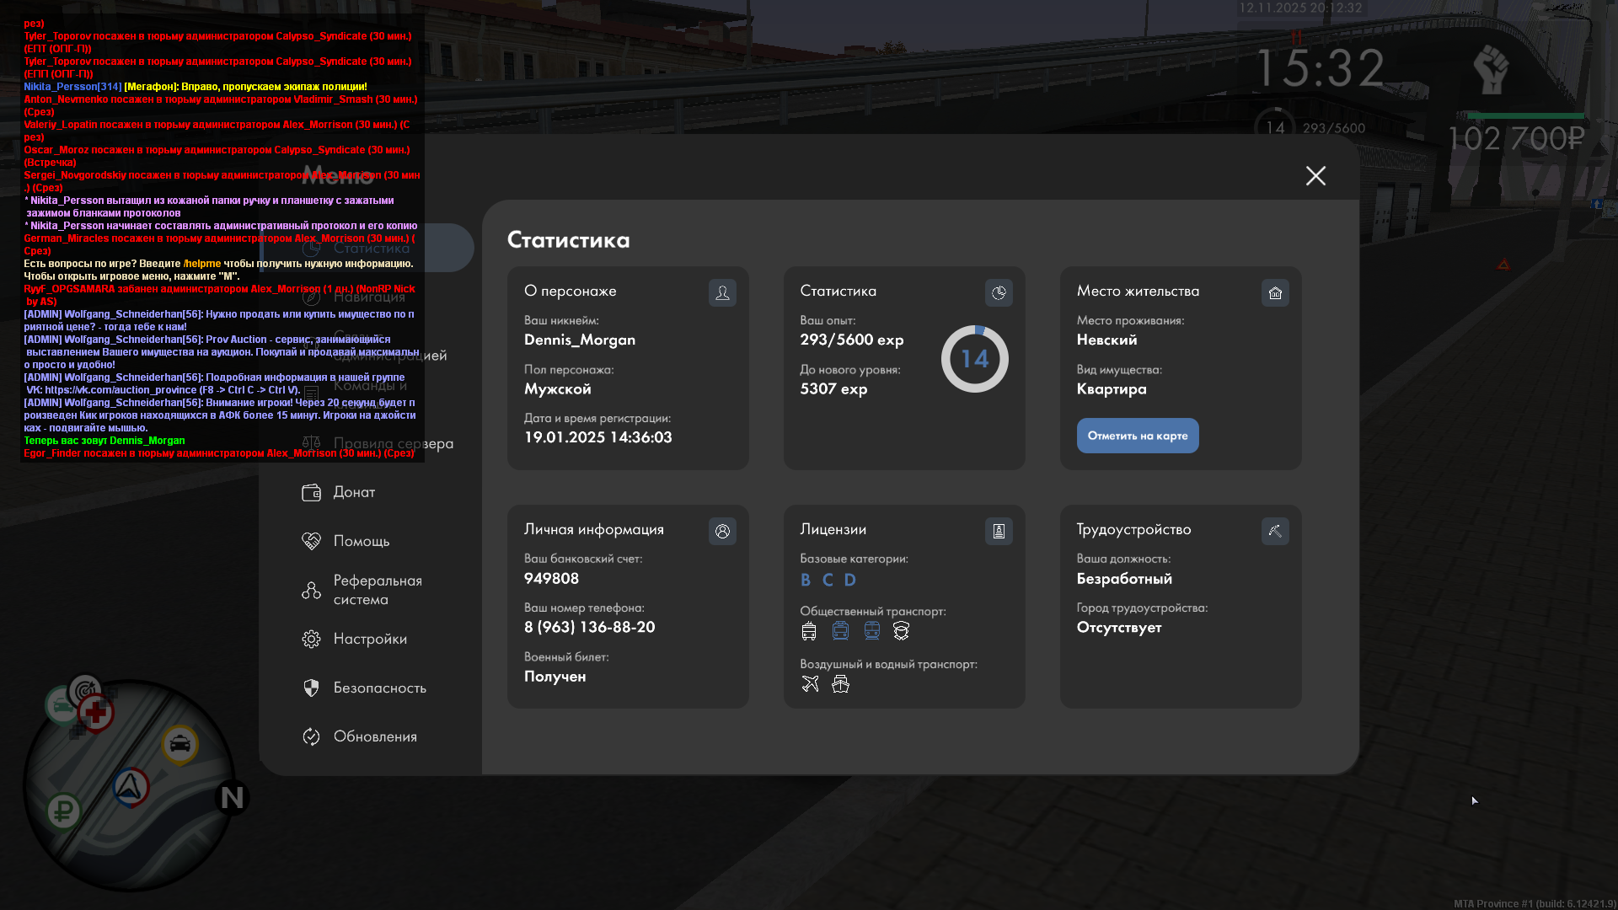The image size is (1618, 910).
Task: Click the user circle icon in Личная информация
Action: [x=722, y=531]
